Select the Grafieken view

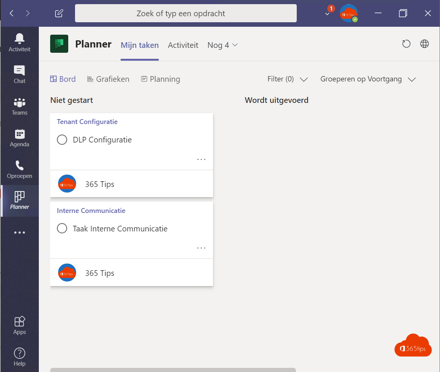pyautogui.click(x=108, y=79)
